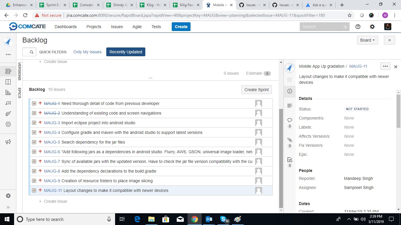The image size is (401, 225).
Task: Click the Jira Search field in header
Action: [324, 27]
